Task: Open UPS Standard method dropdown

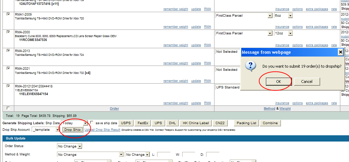Action: pos(228,87)
